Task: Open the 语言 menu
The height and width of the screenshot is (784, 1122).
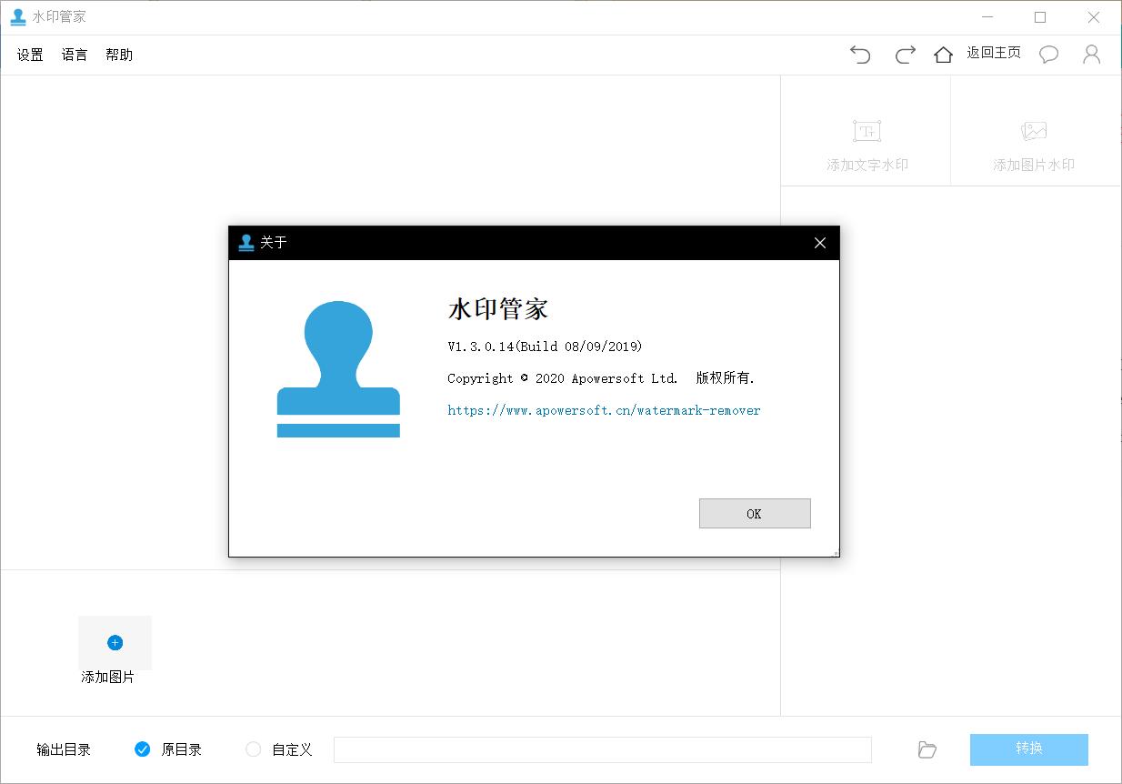Action: click(x=75, y=55)
